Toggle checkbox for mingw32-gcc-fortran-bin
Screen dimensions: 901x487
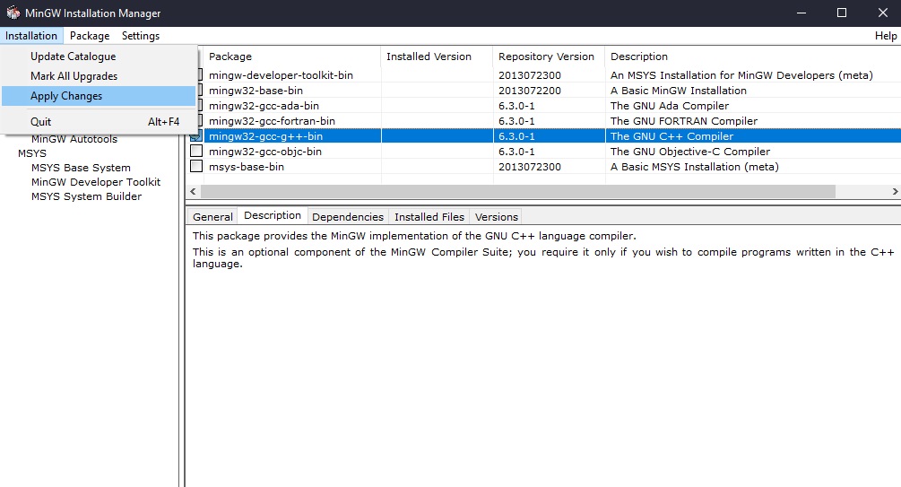200,121
